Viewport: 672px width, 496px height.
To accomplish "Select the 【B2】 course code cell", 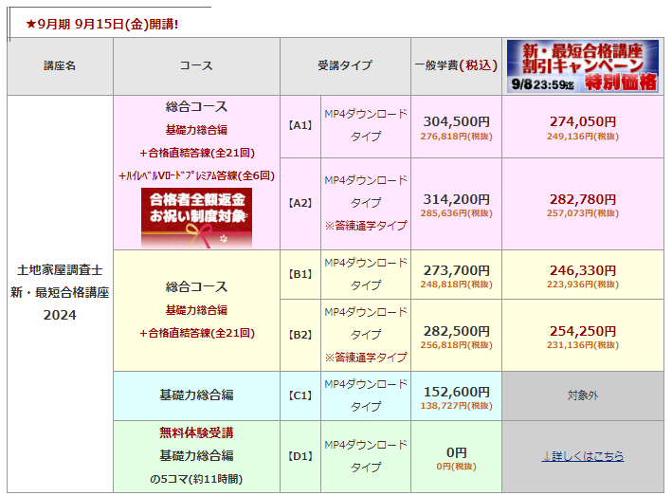I will 300,334.
